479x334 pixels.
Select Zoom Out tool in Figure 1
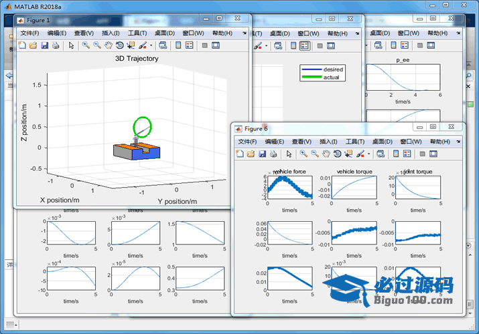97,45
